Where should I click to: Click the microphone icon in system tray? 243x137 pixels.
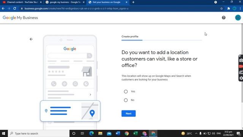click(200, 134)
